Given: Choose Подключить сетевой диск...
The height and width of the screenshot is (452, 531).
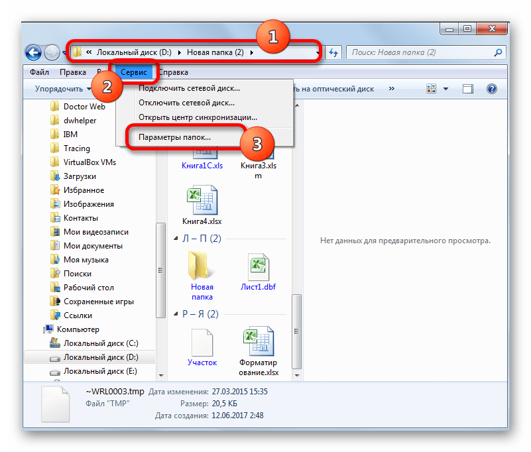Looking at the screenshot, I should pyautogui.click(x=204, y=88).
